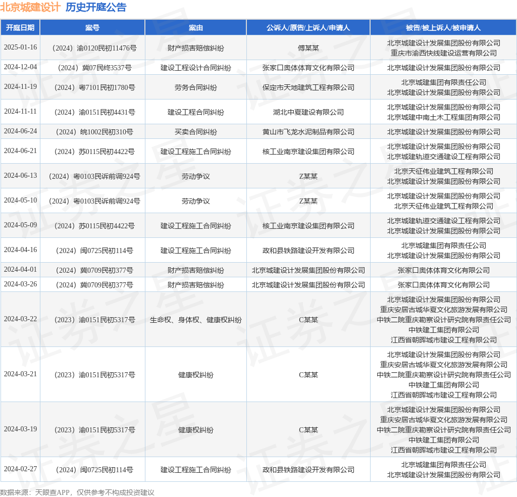Click defendant 北京城建中南土木工程集团有限公司
The width and height of the screenshot is (517, 497).
pos(443,117)
